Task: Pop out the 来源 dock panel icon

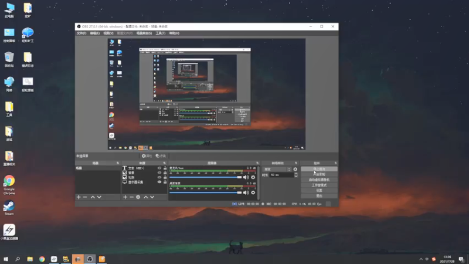Action: (x=165, y=163)
